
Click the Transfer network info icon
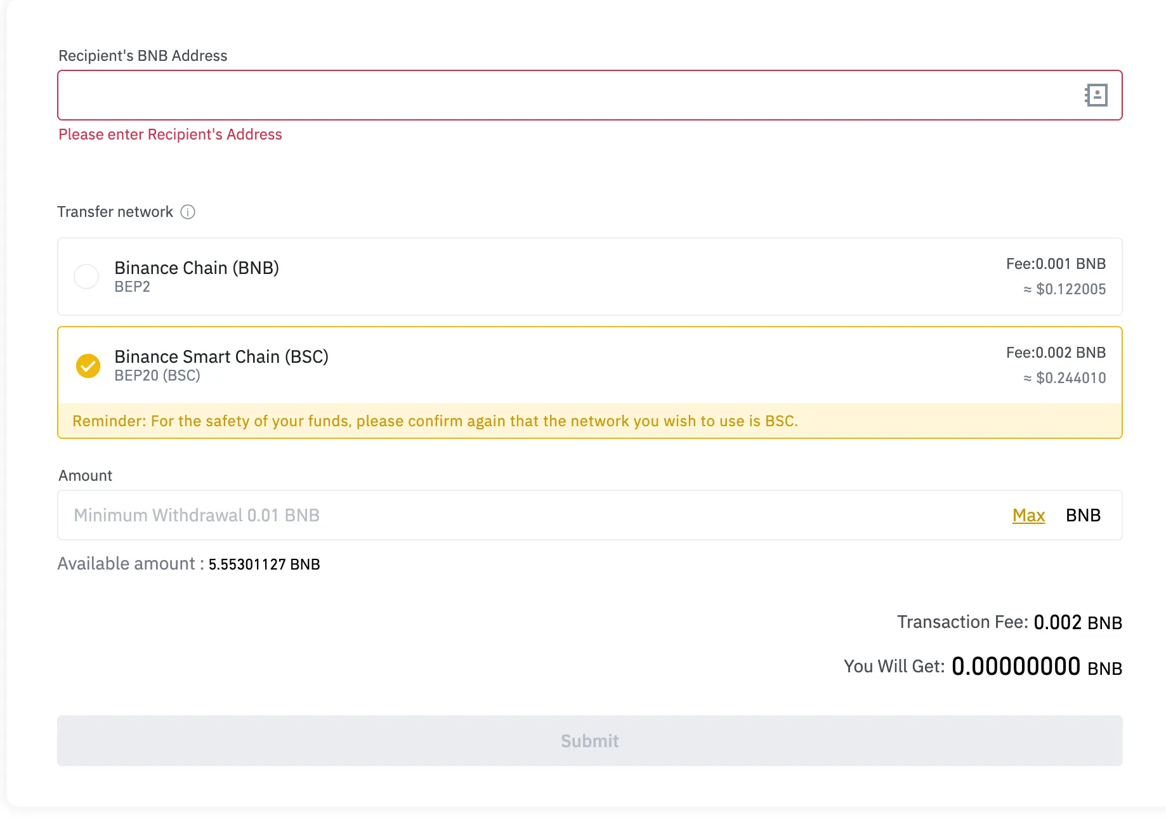point(188,212)
